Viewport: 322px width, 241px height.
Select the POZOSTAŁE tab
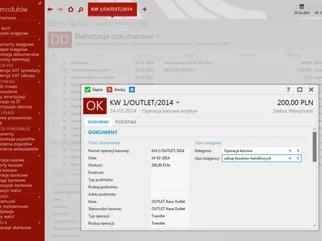coord(125,122)
